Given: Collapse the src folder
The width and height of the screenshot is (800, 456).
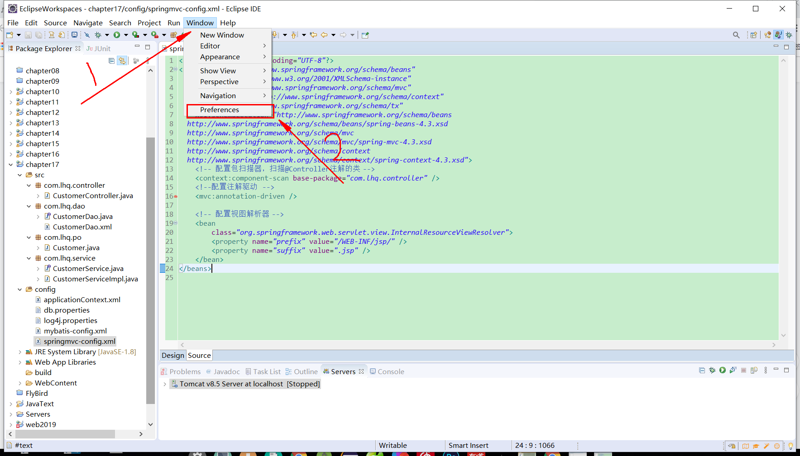Looking at the screenshot, I should 20,175.
